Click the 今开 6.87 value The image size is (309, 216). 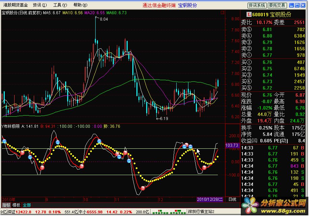pyautogui.click(x=300, y=95)
